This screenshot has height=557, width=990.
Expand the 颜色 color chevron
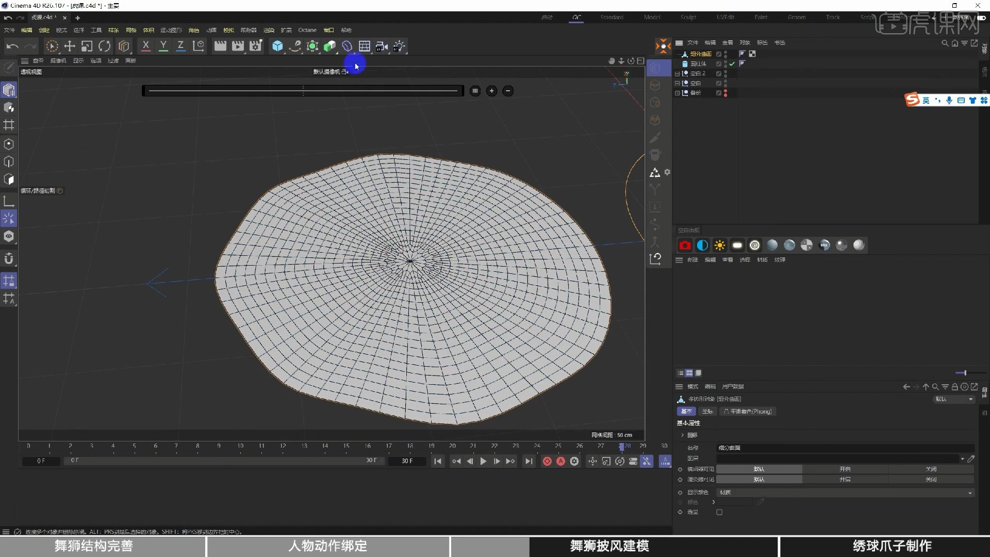click(x=714, y=502)
